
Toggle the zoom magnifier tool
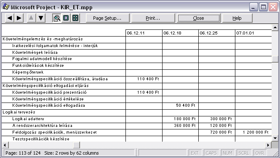click(x=57, y=18)
